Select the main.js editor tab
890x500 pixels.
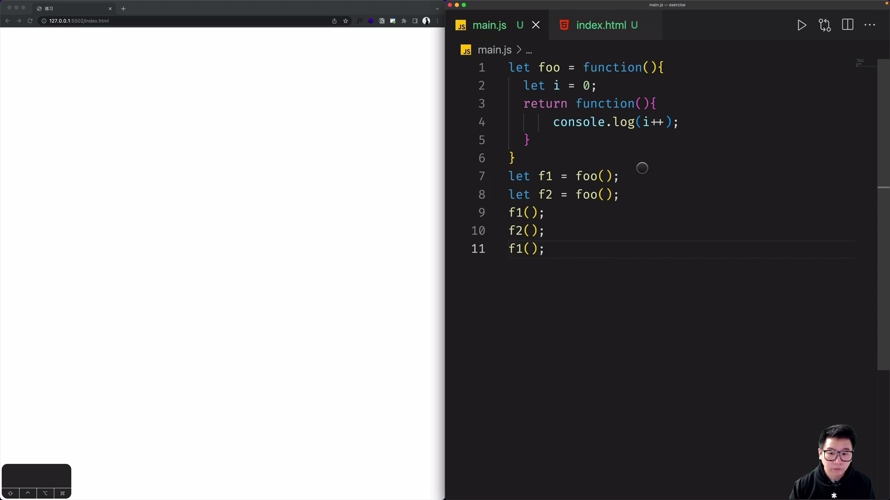[x=490, y=25]
